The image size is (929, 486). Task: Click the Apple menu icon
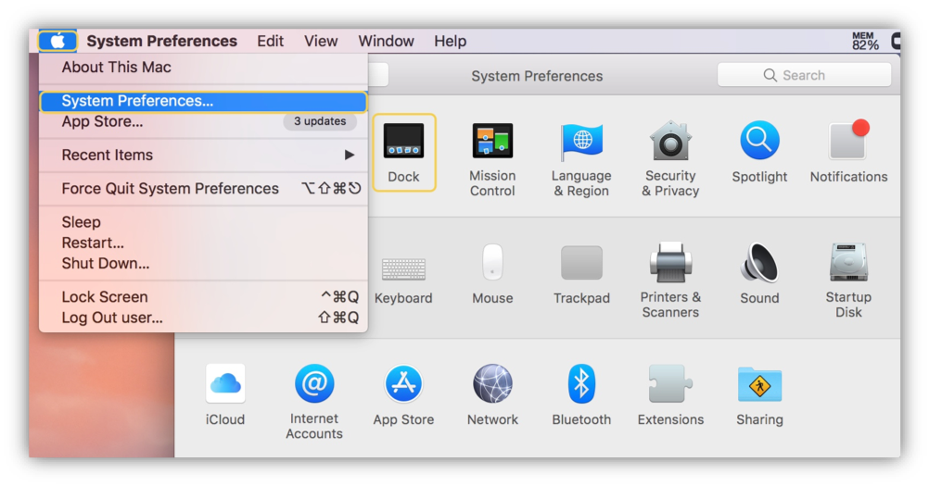(57, 41)
